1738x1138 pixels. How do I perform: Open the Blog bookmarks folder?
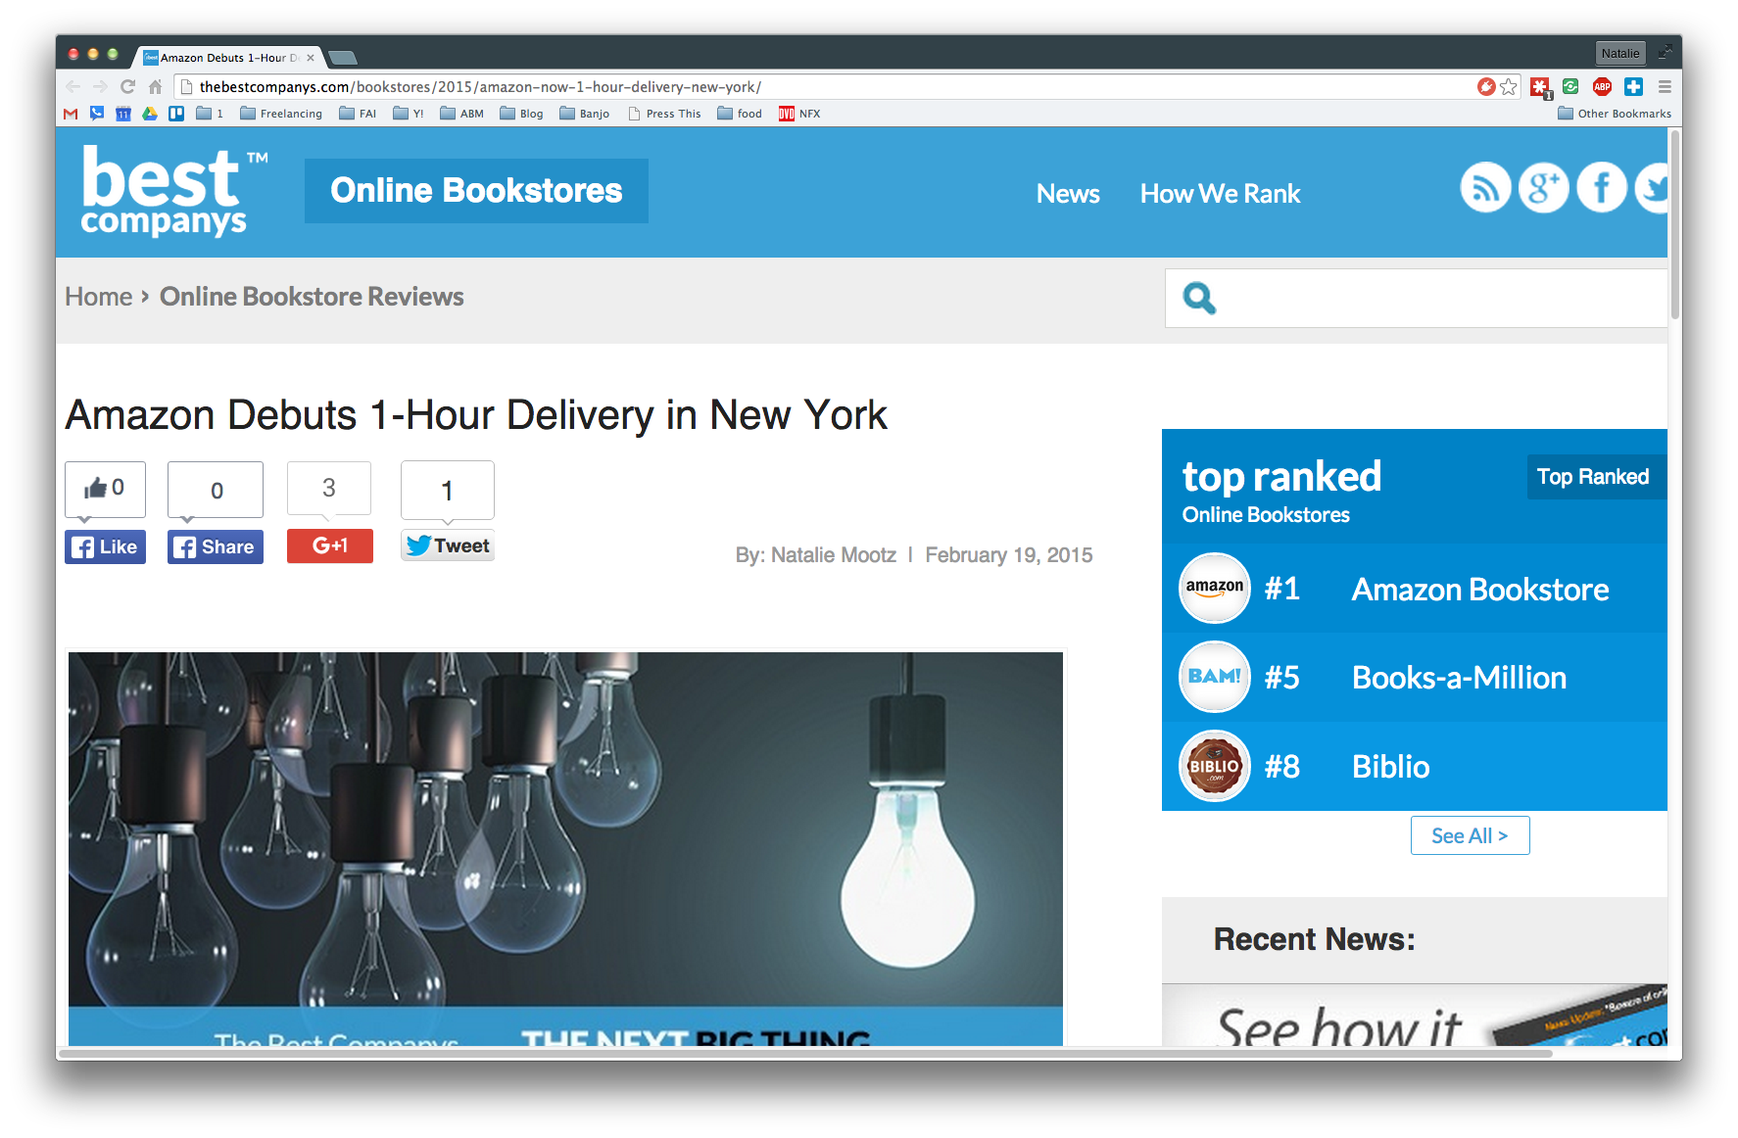pyautogui.click(x=521, y=114)
